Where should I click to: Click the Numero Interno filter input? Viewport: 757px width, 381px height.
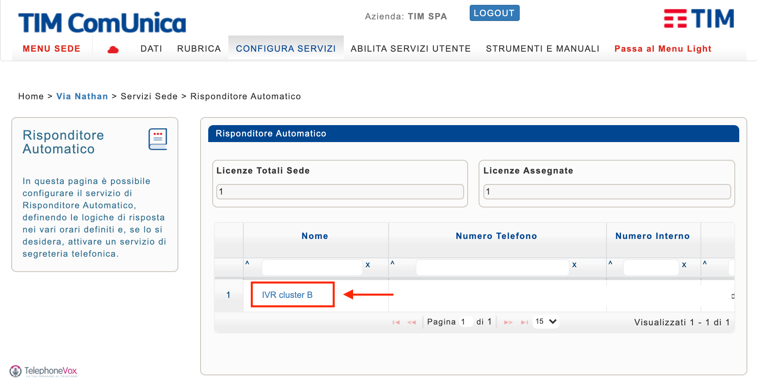[651, 268]
